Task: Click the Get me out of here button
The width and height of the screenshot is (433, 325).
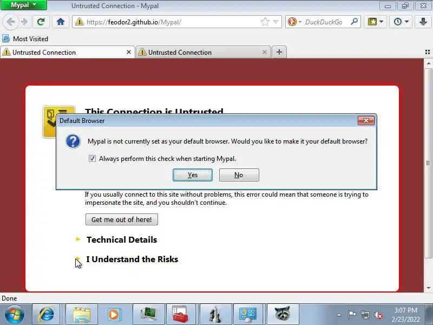Action: tap(121, 219)
